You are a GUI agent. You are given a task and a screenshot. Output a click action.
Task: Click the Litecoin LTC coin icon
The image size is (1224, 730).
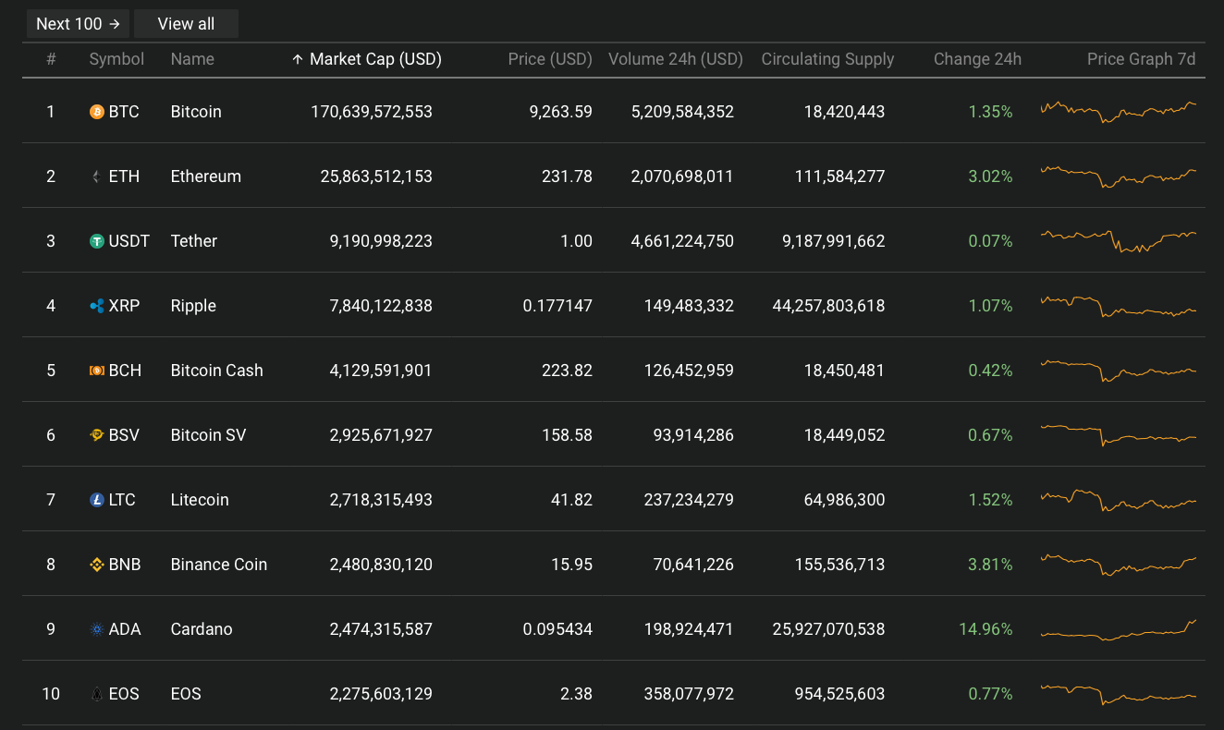(97, 500)
